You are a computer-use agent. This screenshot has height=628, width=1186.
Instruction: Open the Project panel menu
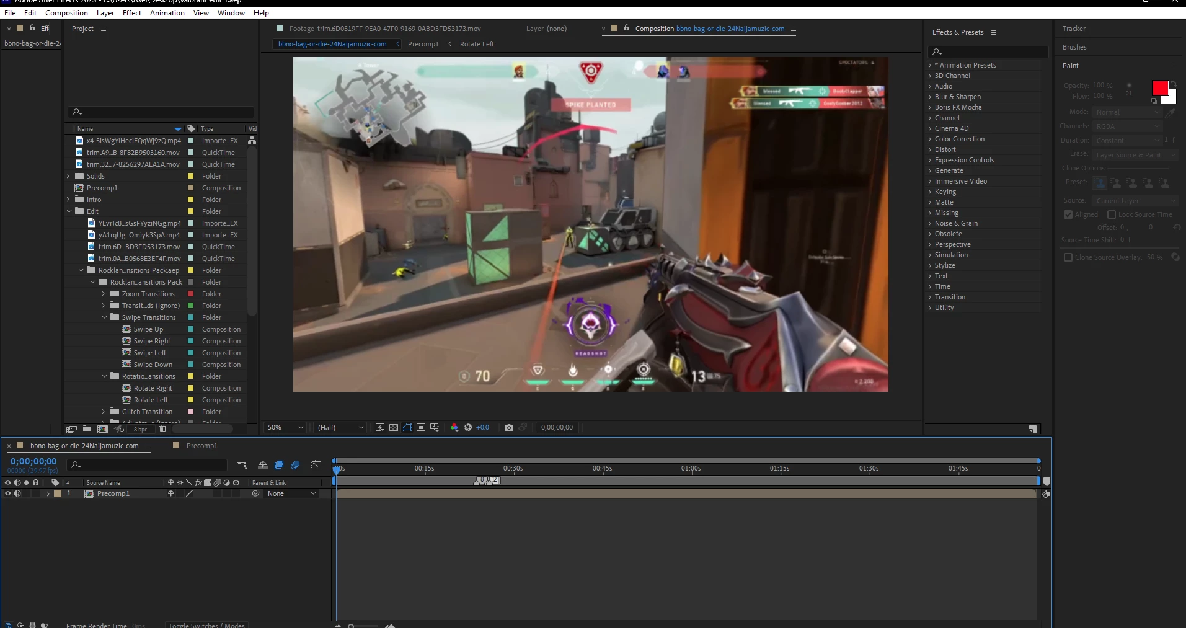pos(104,29)
